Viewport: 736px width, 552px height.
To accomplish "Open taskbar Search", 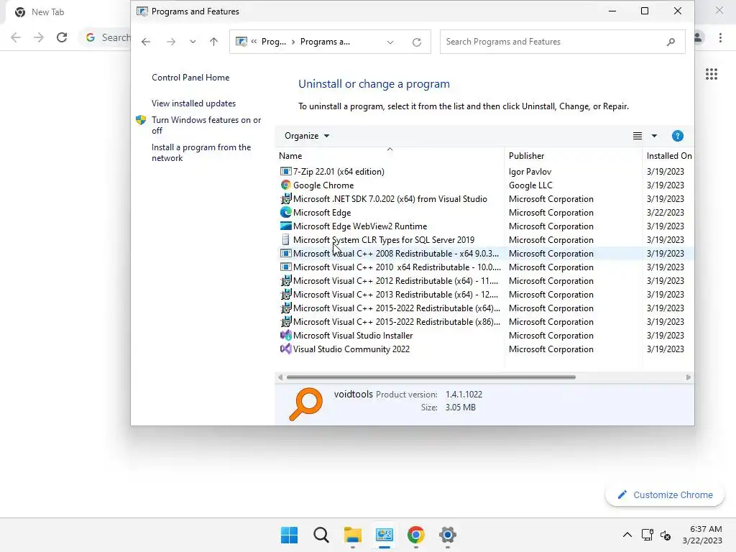I will click(x=321, y=535).
